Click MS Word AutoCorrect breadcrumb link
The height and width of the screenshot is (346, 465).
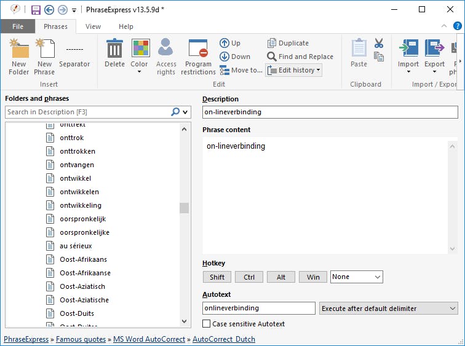click(149, 339)
